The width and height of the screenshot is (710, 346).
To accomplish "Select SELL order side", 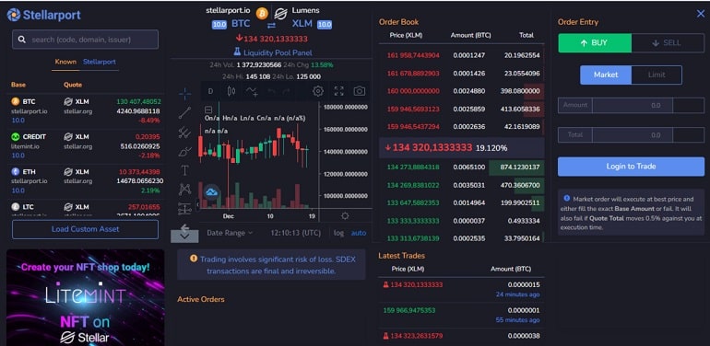I will point(668,43).
